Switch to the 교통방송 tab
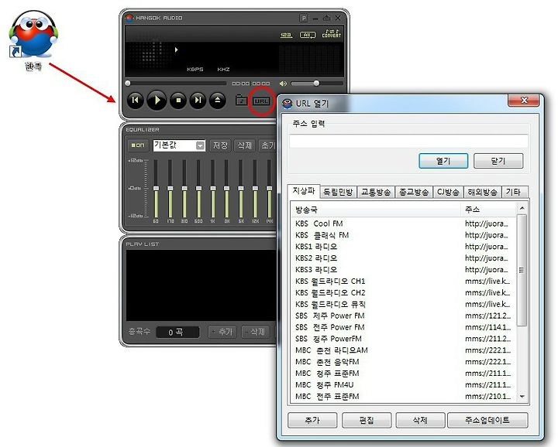The width and height of the screenshot is (558, 447). [376, 192]
